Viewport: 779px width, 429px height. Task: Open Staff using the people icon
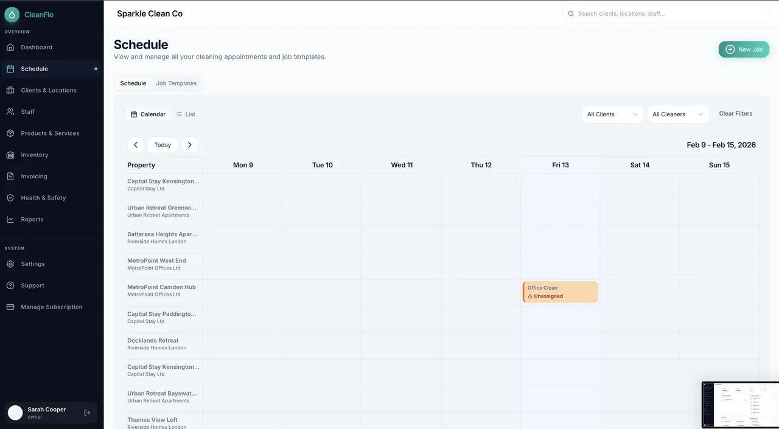tap(10, 112)
